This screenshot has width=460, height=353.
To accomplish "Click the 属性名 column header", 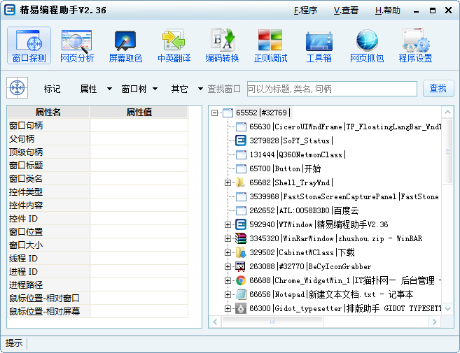I will point(48,112).
